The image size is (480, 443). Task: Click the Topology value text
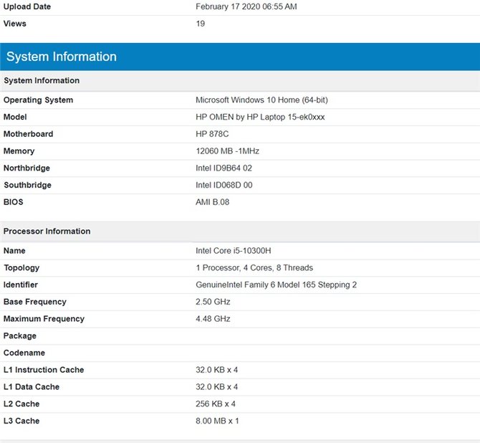coord(254,268)
